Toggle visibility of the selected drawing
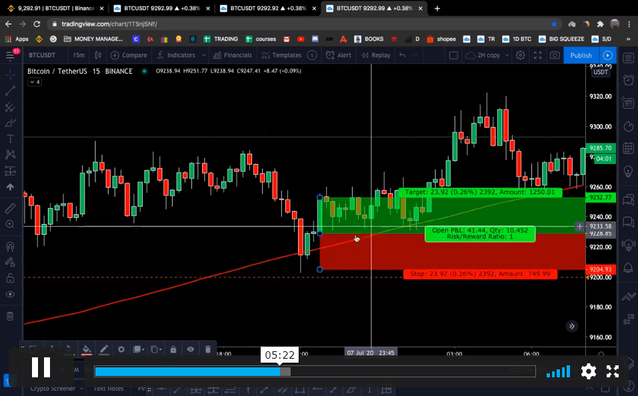638x396 pixels. click(191, 349)
